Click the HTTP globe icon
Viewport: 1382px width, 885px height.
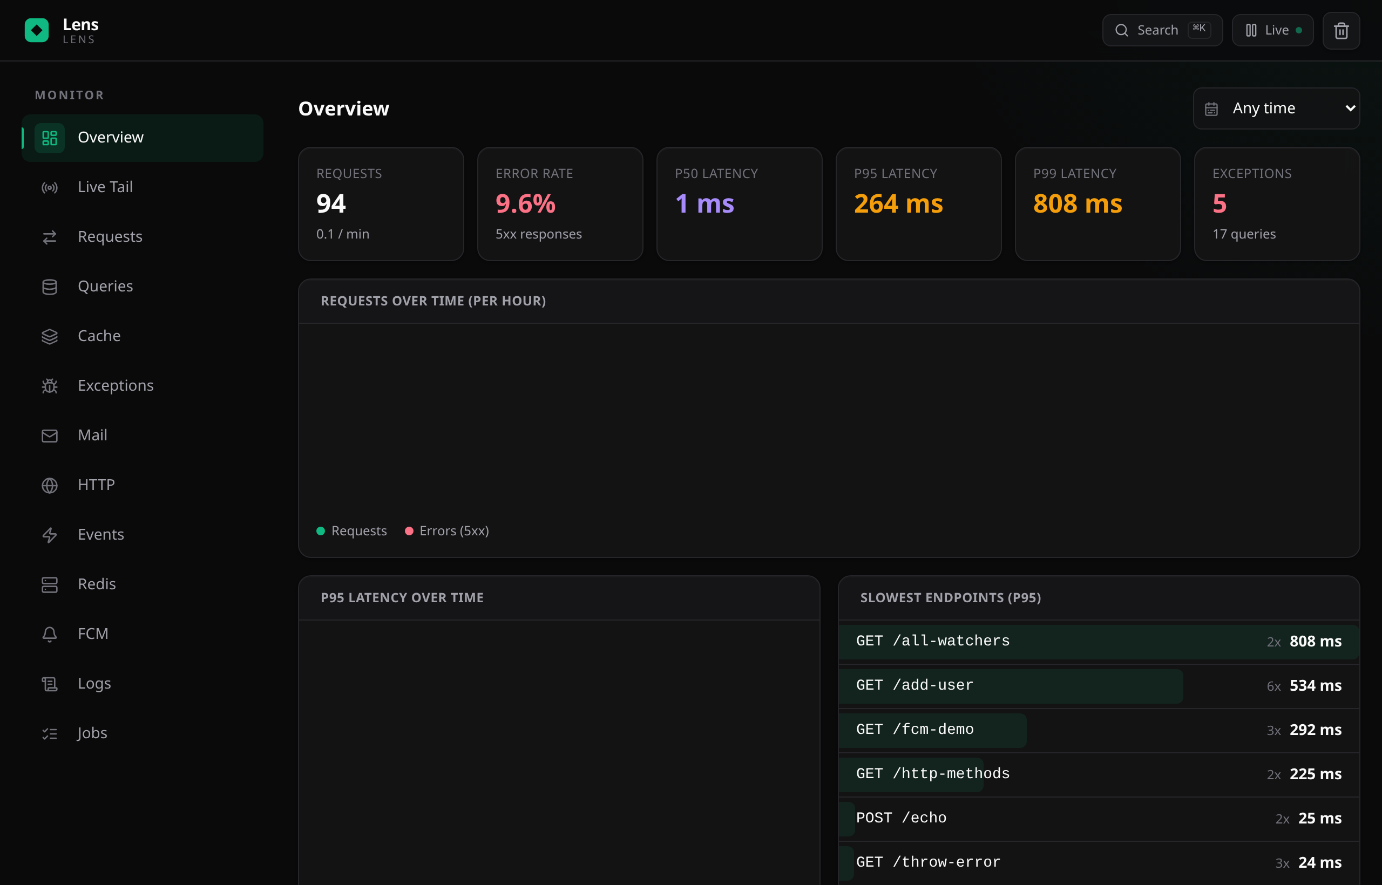click(50, 485)
